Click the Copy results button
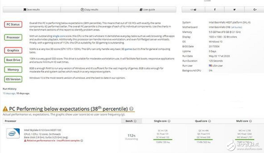Screen dimensions: 264x153 (89, 10)
